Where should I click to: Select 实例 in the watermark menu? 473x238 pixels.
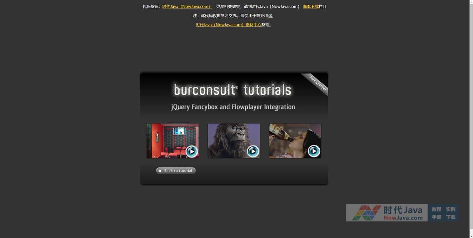[x=450, y=209]
